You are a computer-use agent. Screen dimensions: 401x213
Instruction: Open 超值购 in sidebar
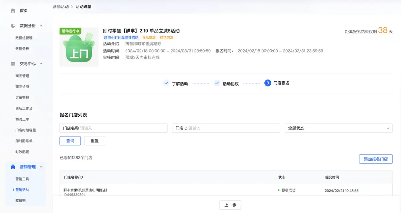pyautogui.click(x=20, y=201)
